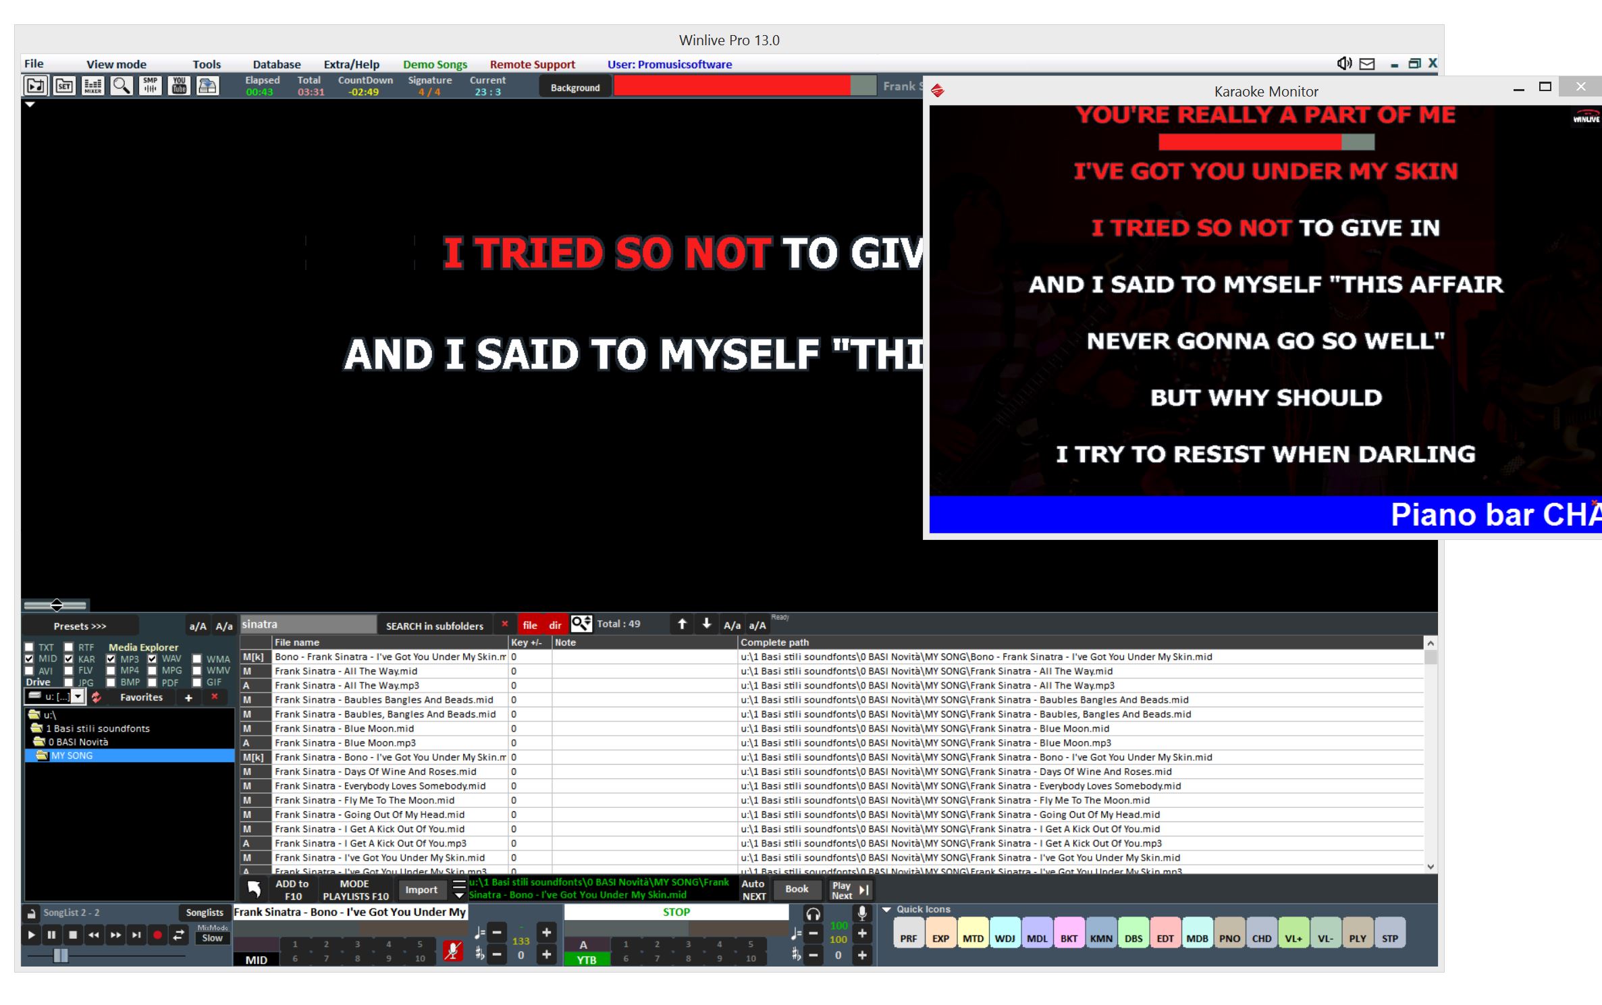Image resolution: width=1602 pixels, height=1005 pixels.
Task: Open the Database menu
Action: [x=277, y=64]
